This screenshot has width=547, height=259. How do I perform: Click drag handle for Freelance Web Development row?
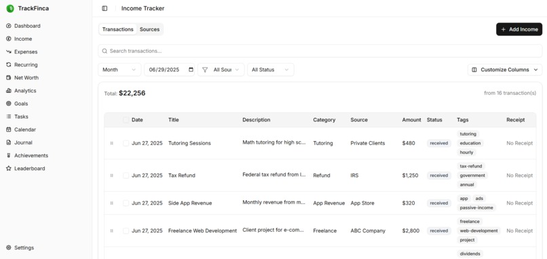coord(111,231)
